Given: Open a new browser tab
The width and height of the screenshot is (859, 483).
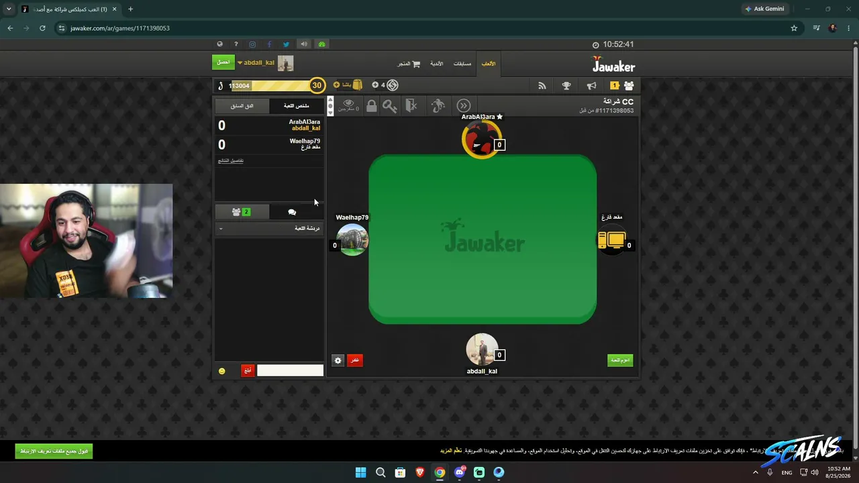Looking at the screenshot, I should [130, 9].
